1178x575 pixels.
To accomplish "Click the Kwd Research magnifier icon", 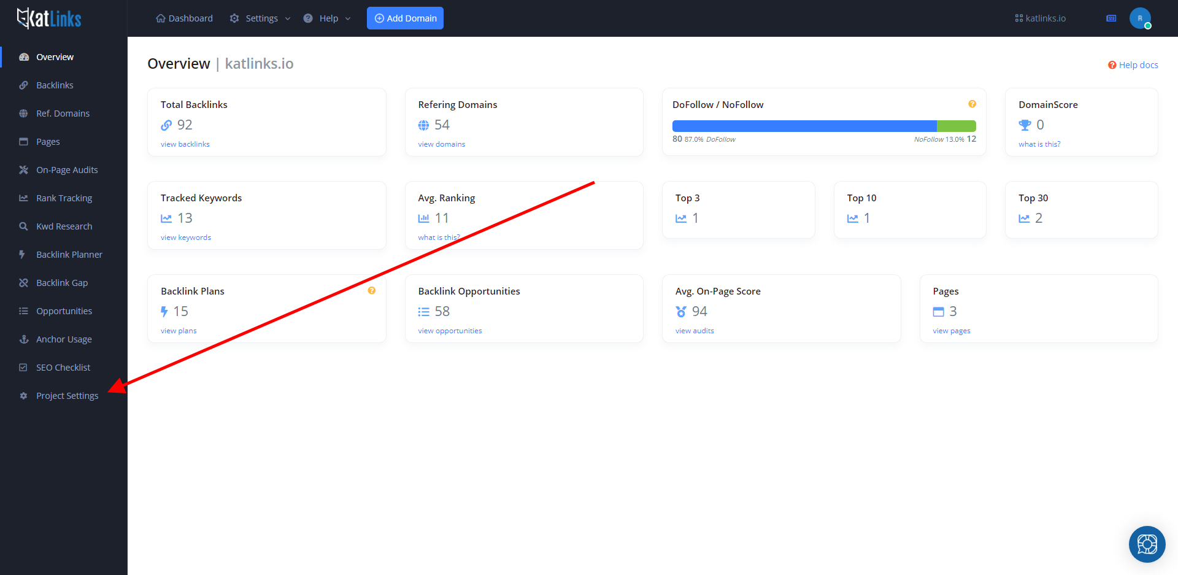I will [23, 226].
